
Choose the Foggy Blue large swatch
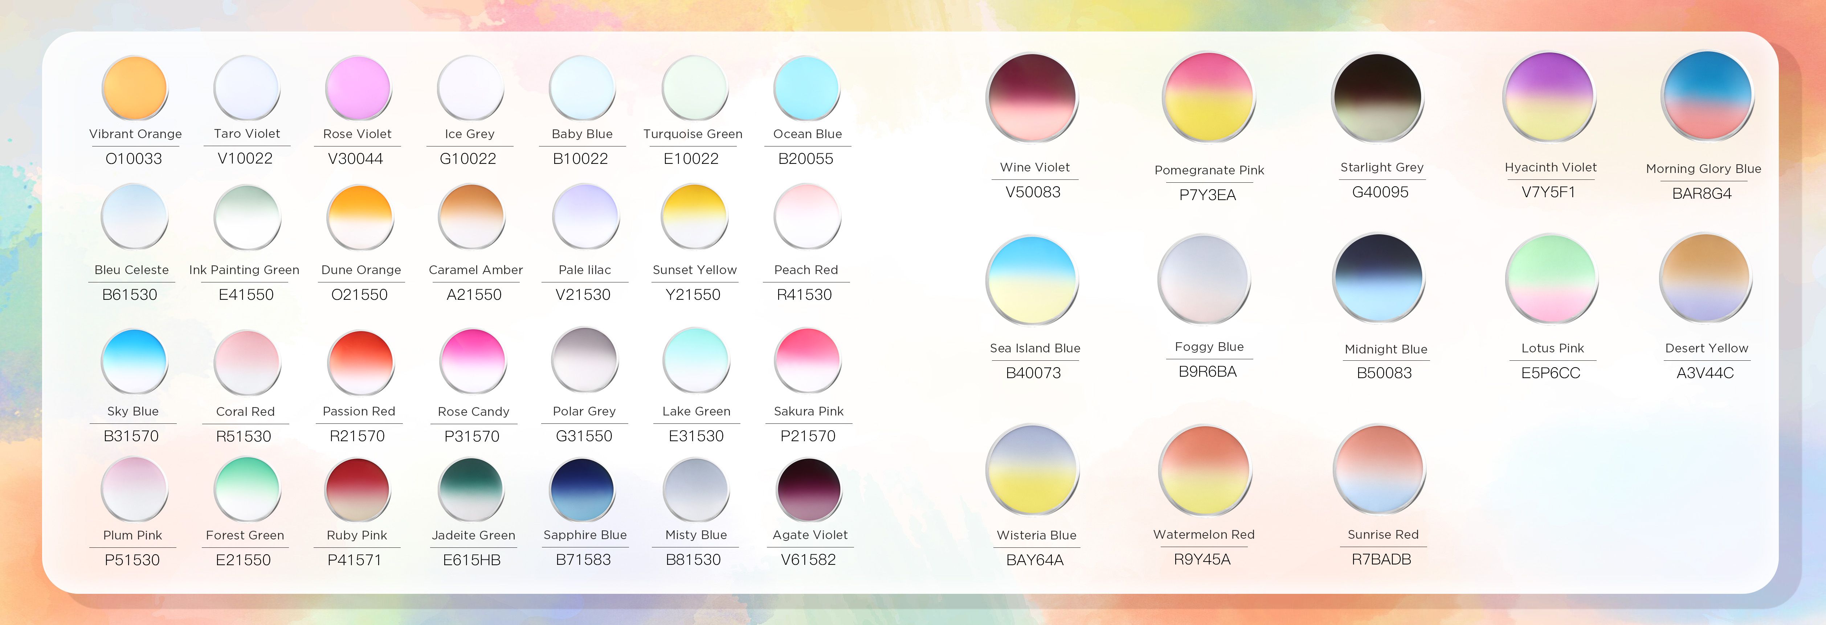[1204, 279]
